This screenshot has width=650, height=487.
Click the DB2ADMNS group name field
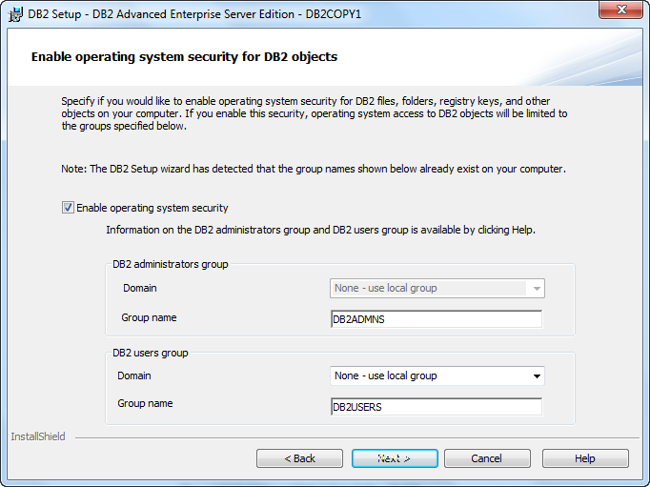click(x=437, y=319)
